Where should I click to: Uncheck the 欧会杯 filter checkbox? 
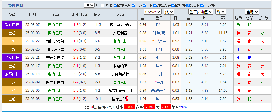click(x=188, y=6)
